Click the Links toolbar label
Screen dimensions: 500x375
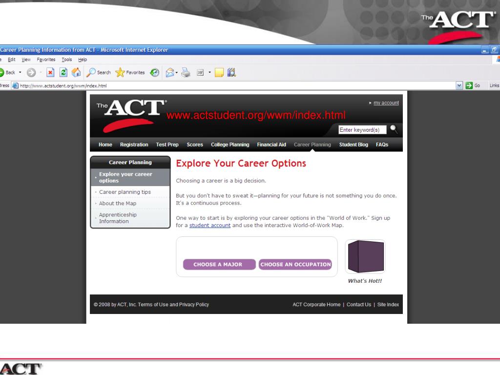[494, 85]
